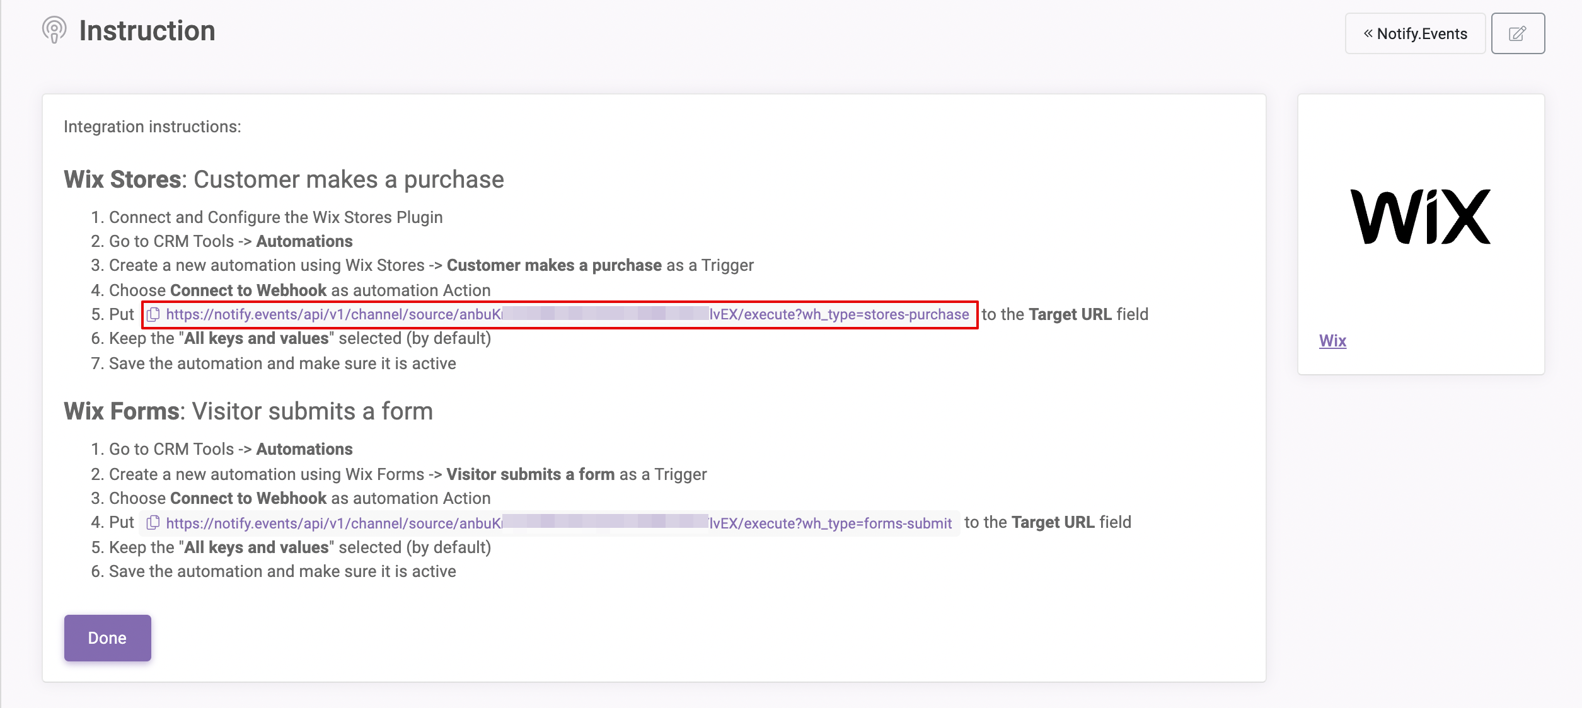This screenshot has width=1582, height=708.
Task: Click 'Connect and Configure the Wix Stores Plugin'
Action: pos(276,217)
